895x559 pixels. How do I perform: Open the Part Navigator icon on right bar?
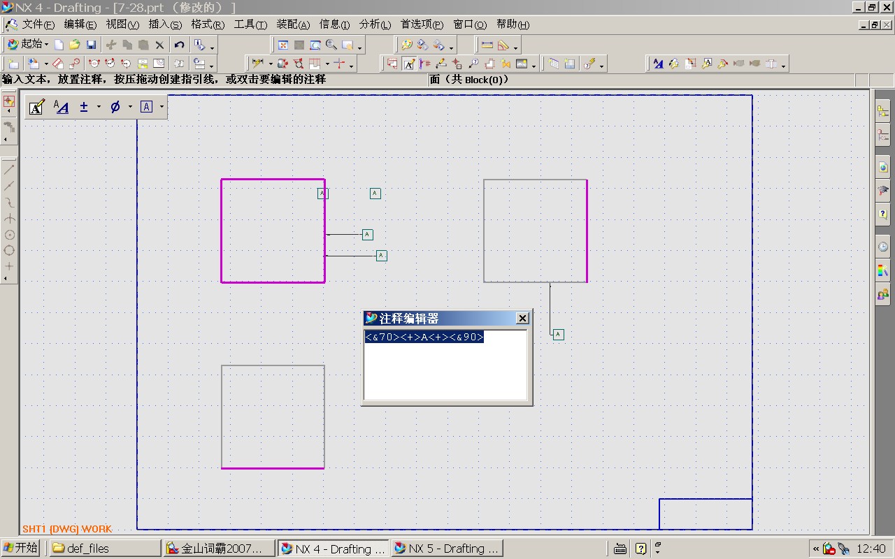point(883,136)
